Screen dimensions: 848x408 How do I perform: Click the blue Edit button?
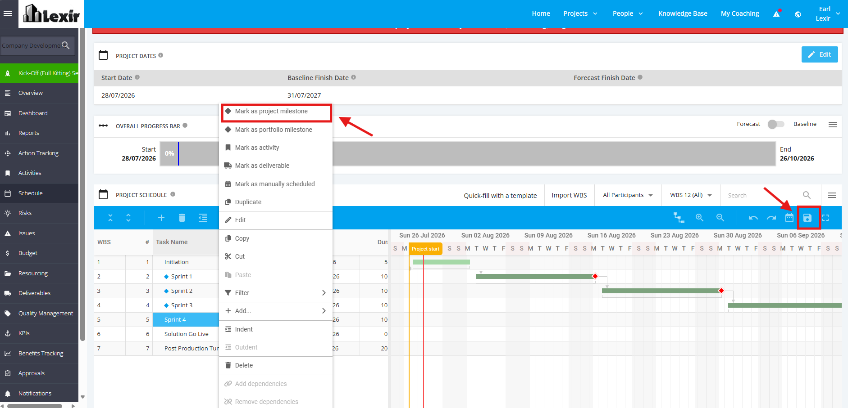(820, 54)
